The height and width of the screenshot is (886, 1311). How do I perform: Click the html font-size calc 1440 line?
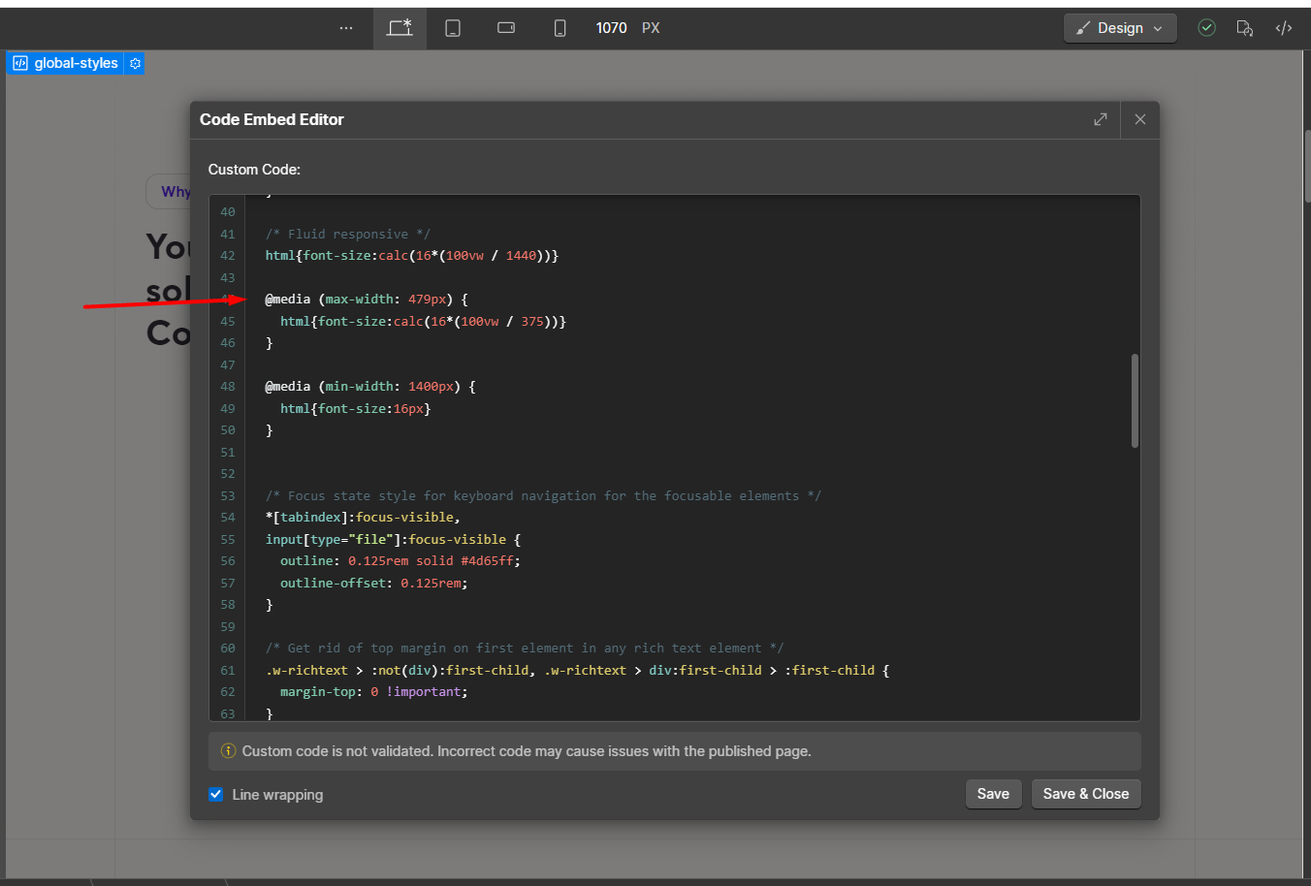pyautogui.click(x=412, y=256)
